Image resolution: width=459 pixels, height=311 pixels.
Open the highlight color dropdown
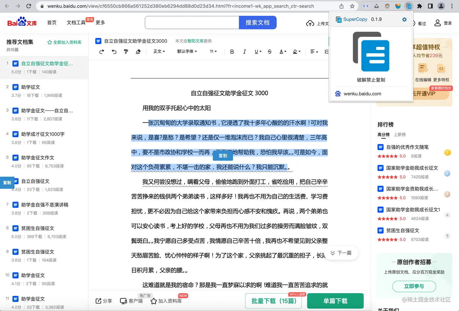pos(297,52)
